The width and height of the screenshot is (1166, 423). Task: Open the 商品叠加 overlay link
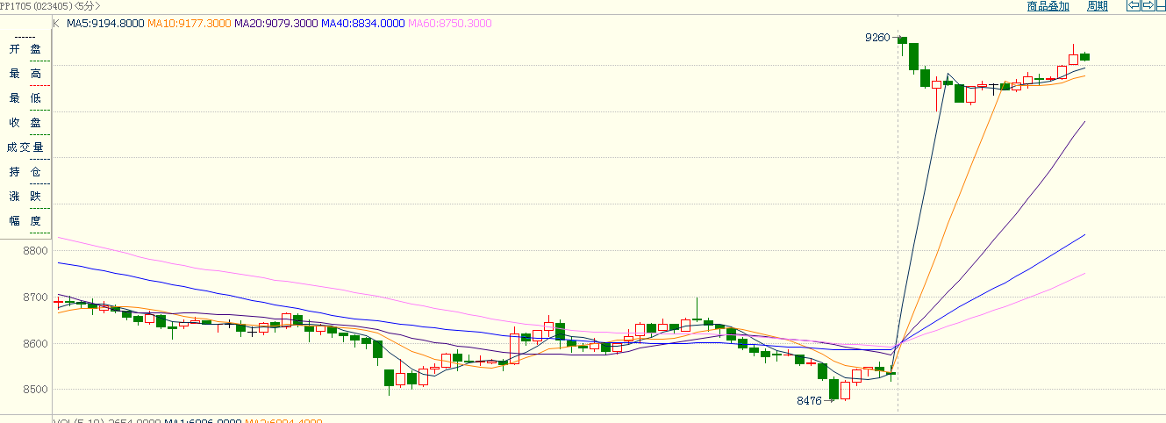coord(1048,6)
